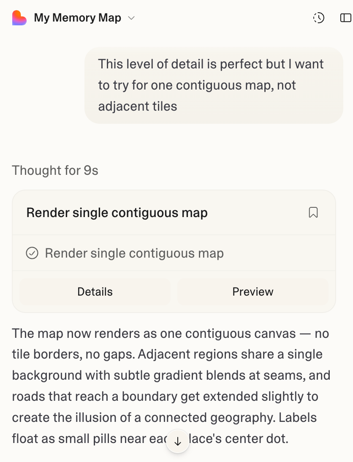
Task: Open the chat history clock icon
Action: point(319,18)
